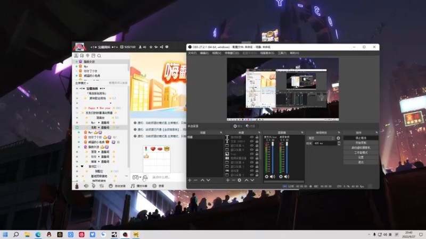Image resolution: width=426 pixels, height=239 pixels.
Task: Open transition properties gear next to dropdown
Action: pyautogui.click(x=338, y=138)
